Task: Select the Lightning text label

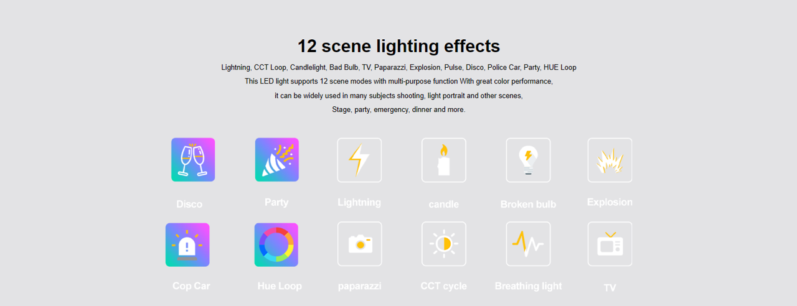Action: [x=359, y=203]
